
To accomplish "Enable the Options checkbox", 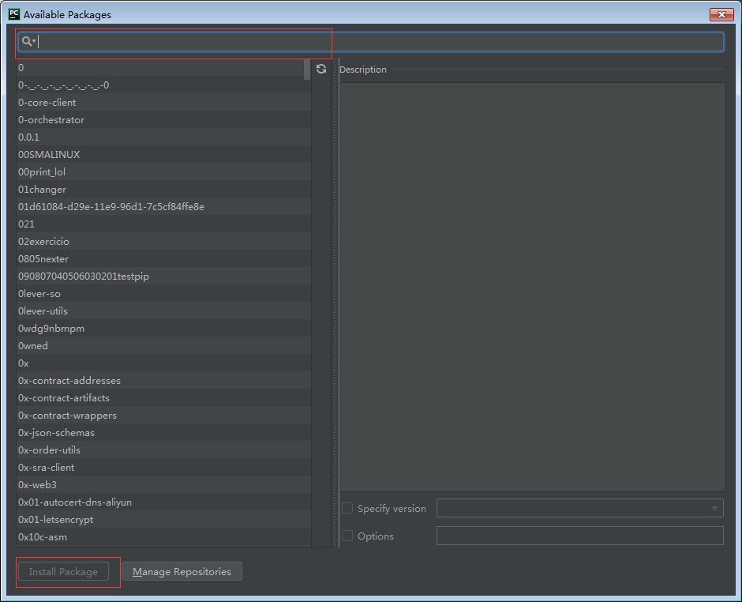I will pos(347,536).
